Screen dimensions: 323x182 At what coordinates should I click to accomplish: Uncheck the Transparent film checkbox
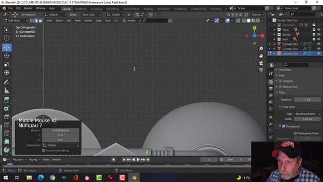pyautogui.click(x=284, y=126)
